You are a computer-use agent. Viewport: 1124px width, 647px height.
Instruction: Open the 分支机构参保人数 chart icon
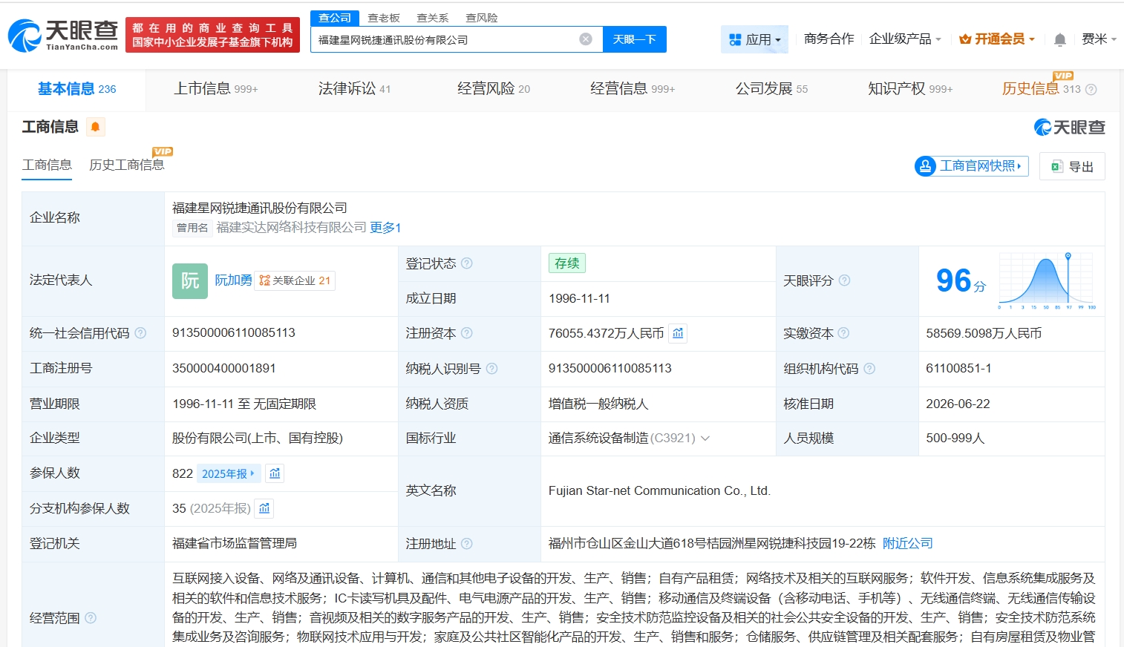(x=264, y=508)
